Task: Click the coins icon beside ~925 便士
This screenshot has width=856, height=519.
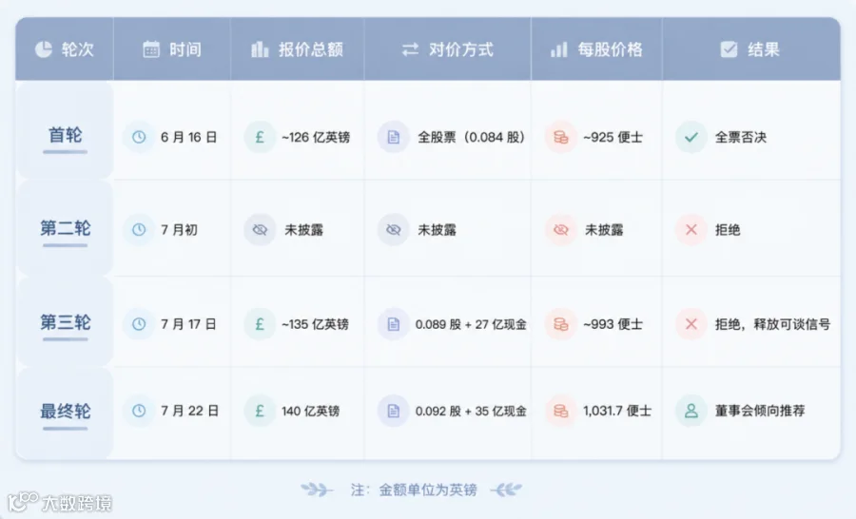Action: pyautogui.click(x=560, y=137)
